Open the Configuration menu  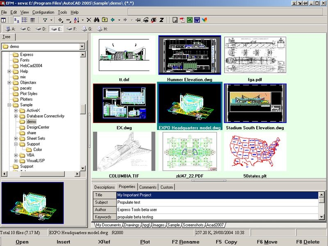pos(43,12)
